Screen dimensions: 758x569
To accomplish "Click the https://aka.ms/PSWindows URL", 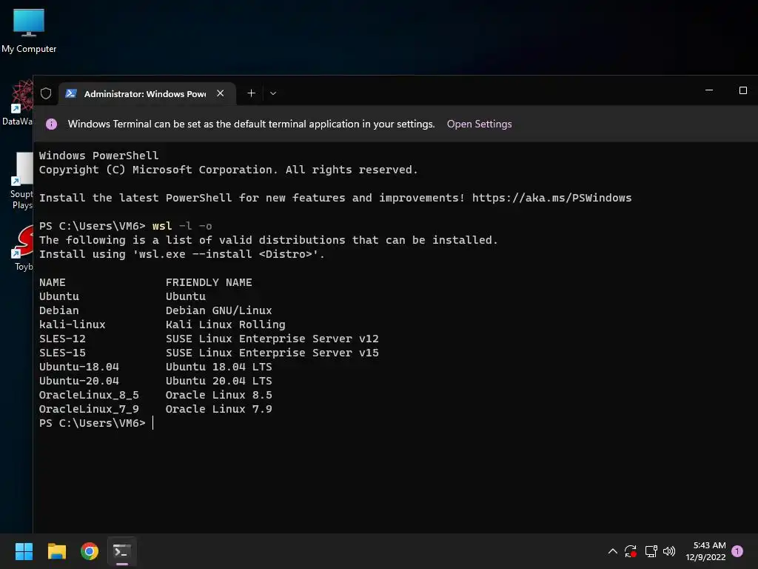I will pyautogui.click(x=551, y=198).
